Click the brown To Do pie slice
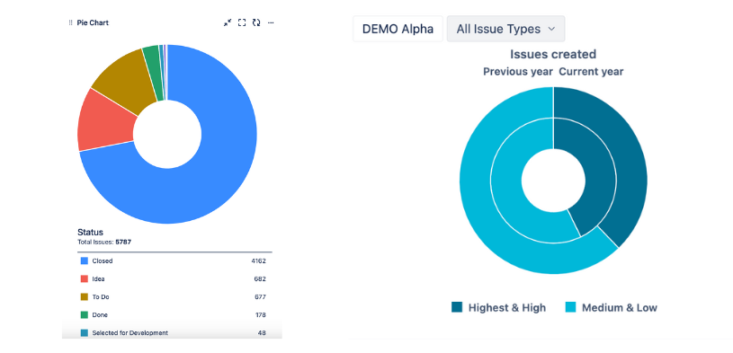The height and width of the screenshot is (353, 733). coord(126,79)
